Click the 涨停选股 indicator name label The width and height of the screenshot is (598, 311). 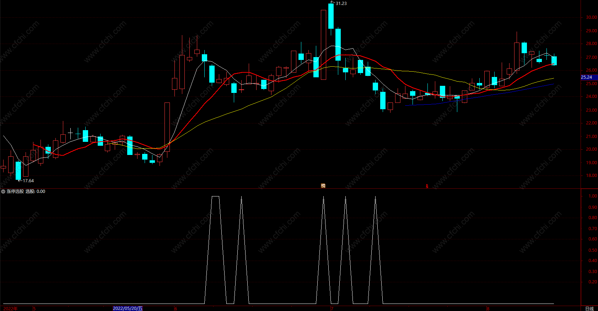15,191
